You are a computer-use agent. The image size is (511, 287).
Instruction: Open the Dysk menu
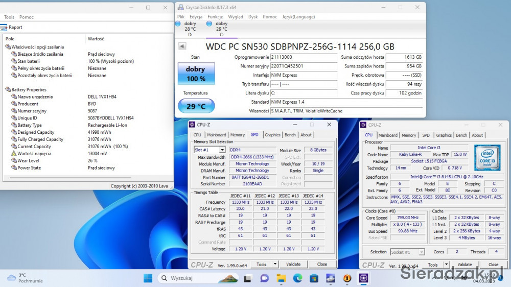tap(253, 17)
